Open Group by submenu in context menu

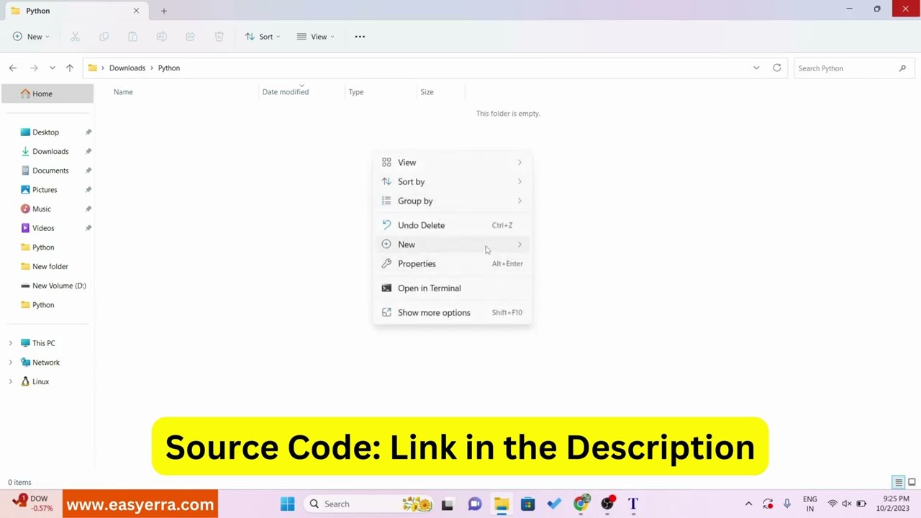(452, 201)
